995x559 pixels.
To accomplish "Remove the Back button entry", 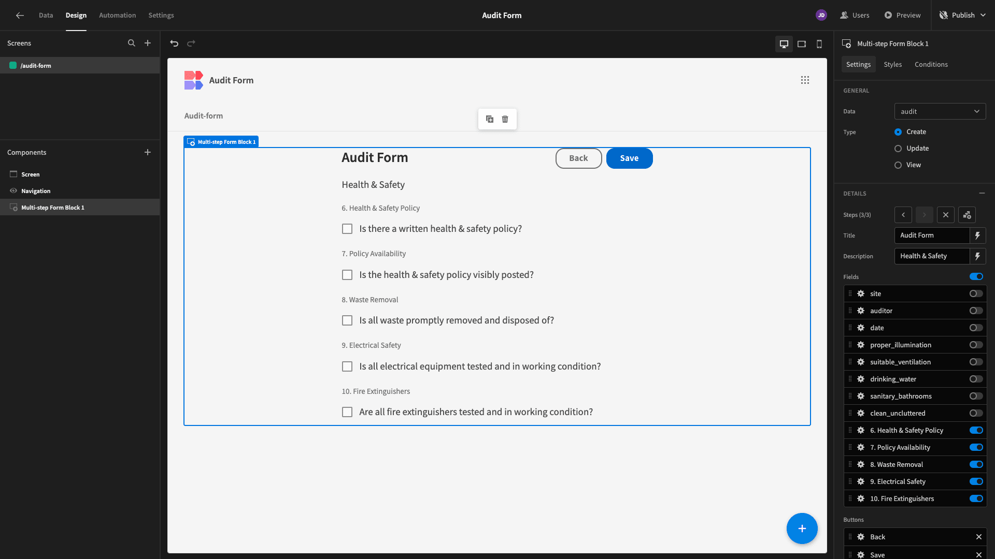I will coord(979,537).
